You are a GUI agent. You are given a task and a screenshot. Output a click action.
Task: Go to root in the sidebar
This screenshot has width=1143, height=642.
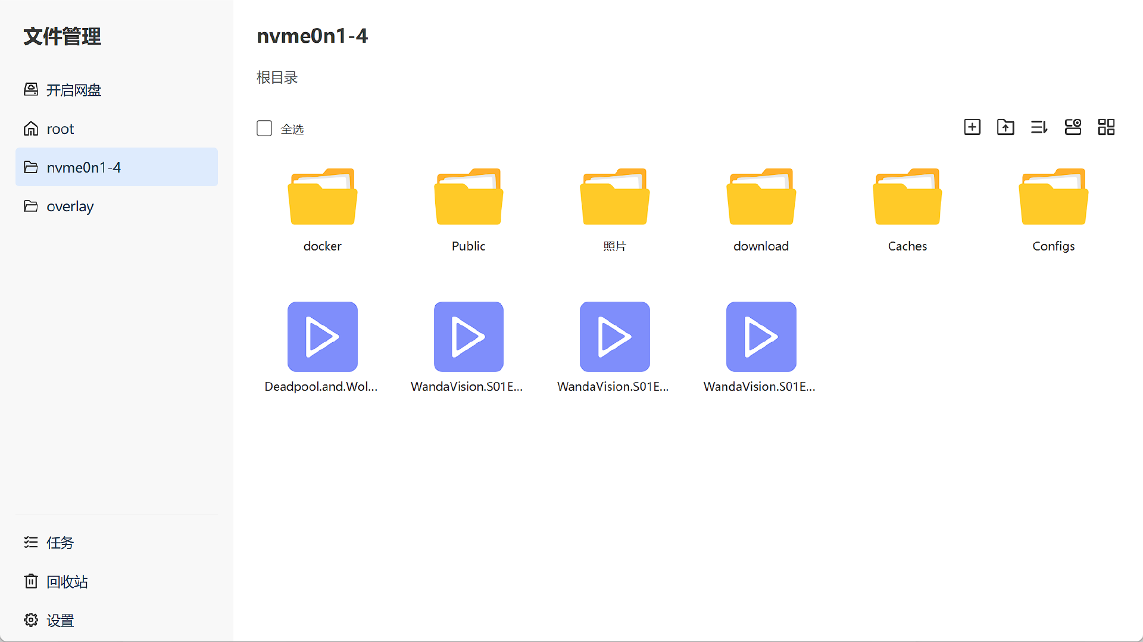[60, 129]
